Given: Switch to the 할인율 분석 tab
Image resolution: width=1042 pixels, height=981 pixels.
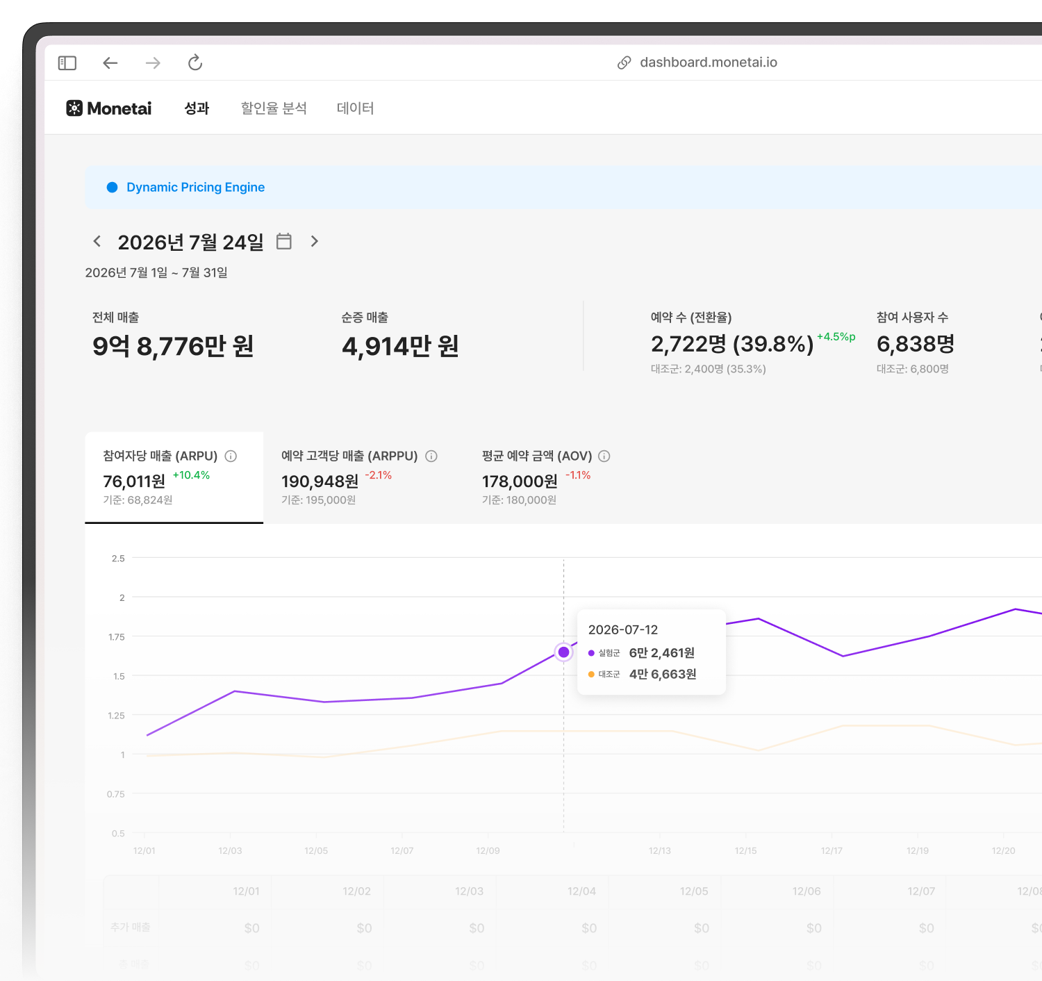Looking at the screenshot, I should 274,108.
